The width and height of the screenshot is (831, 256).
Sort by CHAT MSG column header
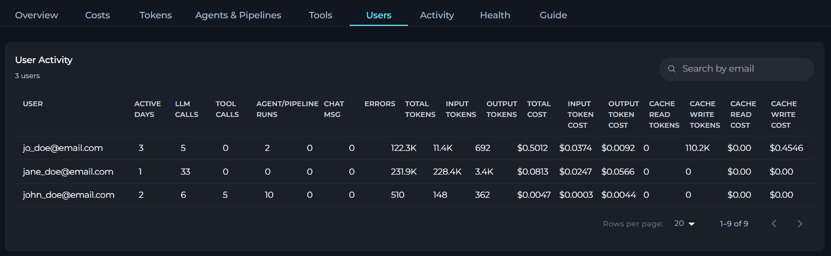(x=334, y=109)
